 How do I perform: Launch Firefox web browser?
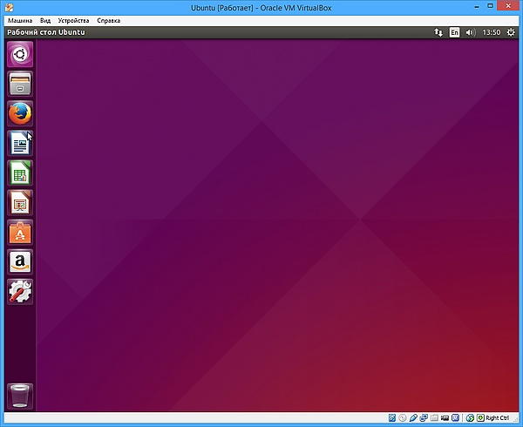point(19,113)
